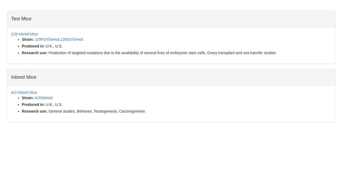Viewport: 343px width, 193px height.
Task: Click the bullet before Strain in Inbred Mice panel
Action: [18, 98]
